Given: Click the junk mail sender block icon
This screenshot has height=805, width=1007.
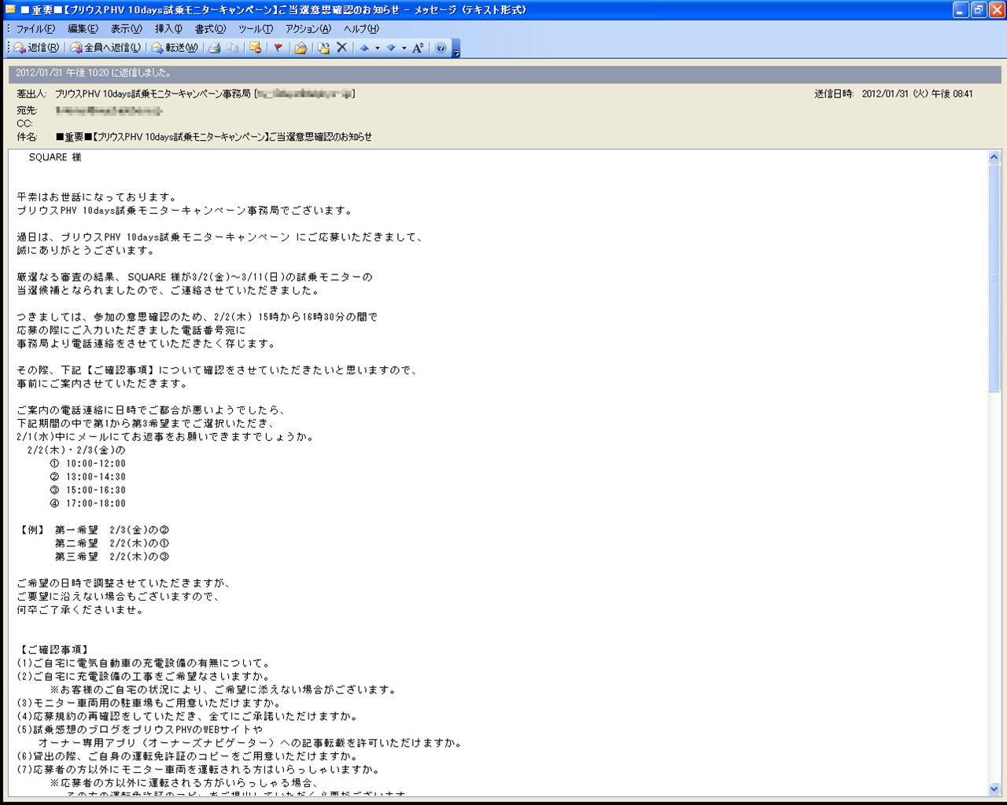Looking at the screenshot, I should click(x=255, y=48).
